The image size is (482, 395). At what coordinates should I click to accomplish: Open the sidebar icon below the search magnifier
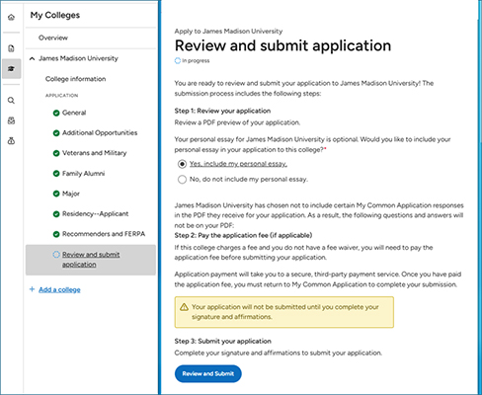11,120
